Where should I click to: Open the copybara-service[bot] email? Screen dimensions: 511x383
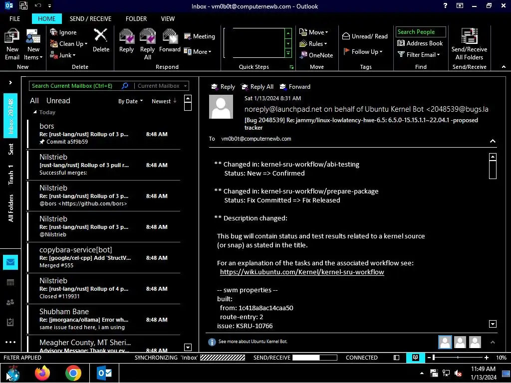click(104, 258)
